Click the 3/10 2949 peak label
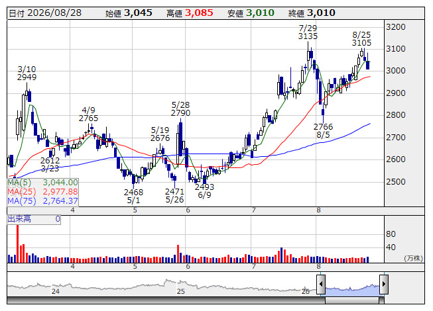This screenshot has height=311, width=433. [x=27, y=73]
